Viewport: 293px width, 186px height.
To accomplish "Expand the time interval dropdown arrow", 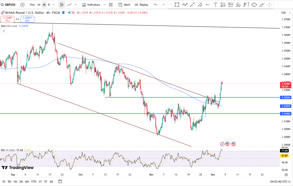I will pos(54,5).
